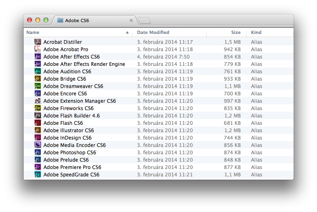Select the Adobe SpeedGrade CS6 icon

tap(38, 174)
